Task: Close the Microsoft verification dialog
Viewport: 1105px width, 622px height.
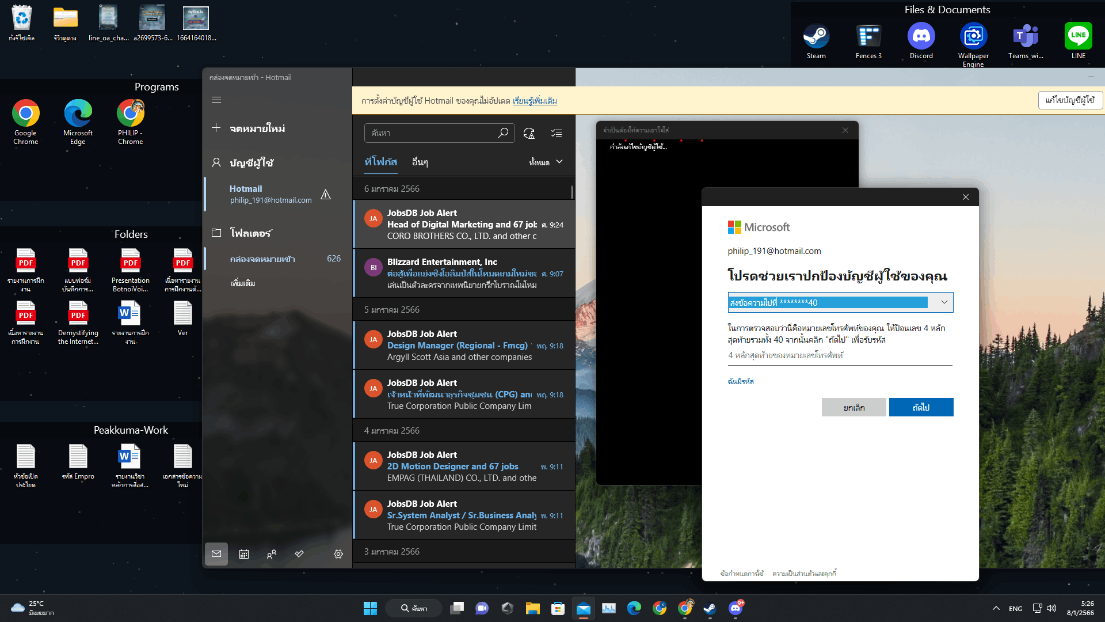Action: pos(966,197)
